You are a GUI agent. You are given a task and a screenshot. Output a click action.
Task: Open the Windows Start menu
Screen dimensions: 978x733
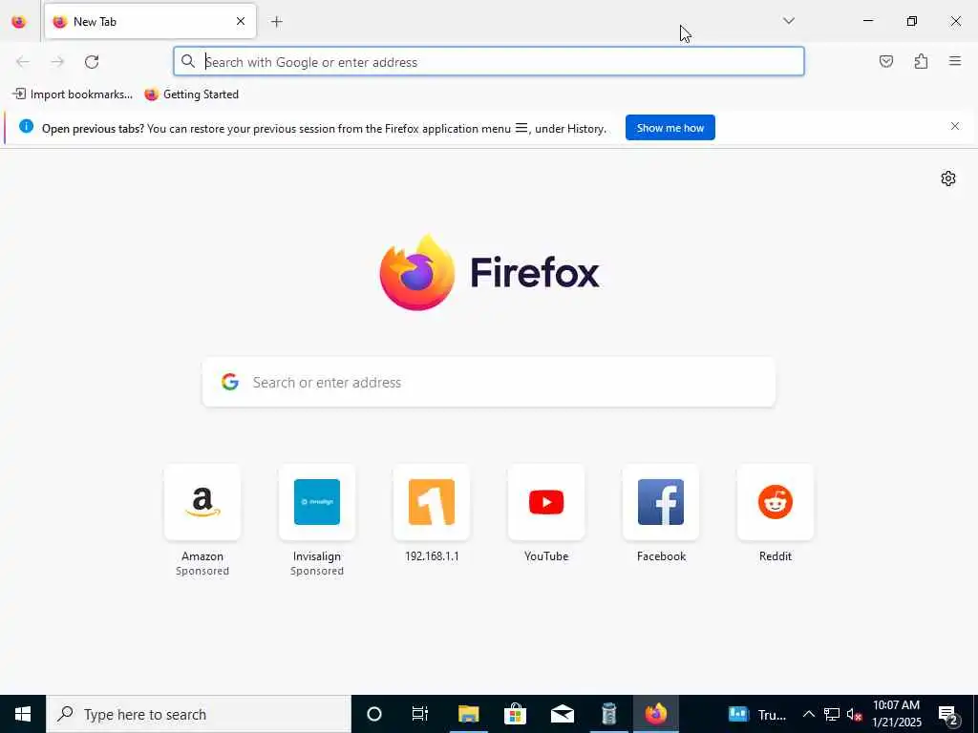pos(23,714)
